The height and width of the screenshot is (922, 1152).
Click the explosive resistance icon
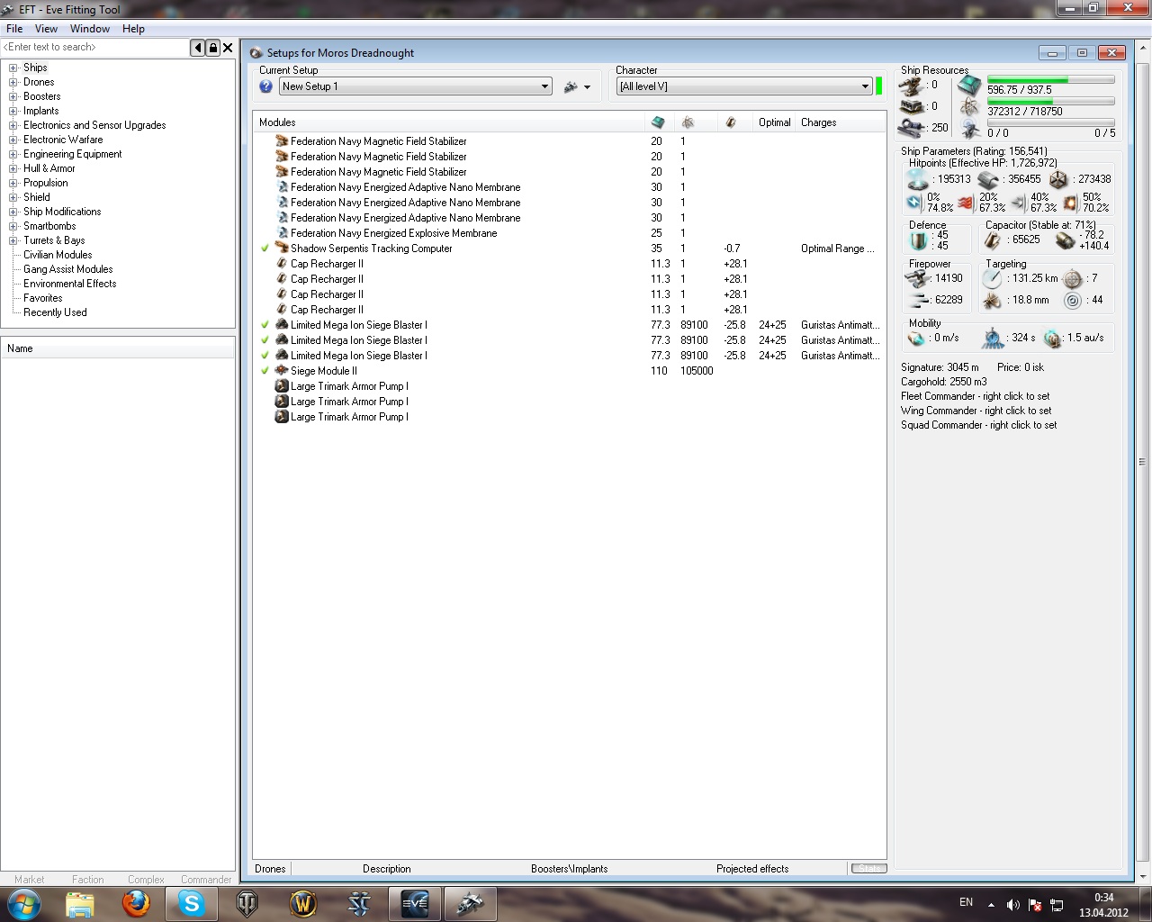(x=1070, y=203)
